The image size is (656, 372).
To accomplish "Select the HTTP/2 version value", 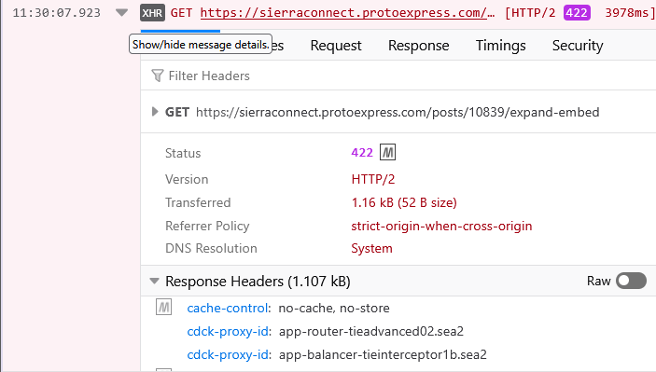I will (x=373, y=179).
